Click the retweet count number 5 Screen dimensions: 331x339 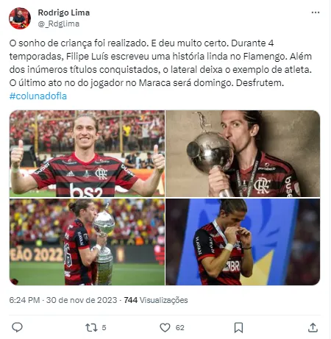pos(104,328)
